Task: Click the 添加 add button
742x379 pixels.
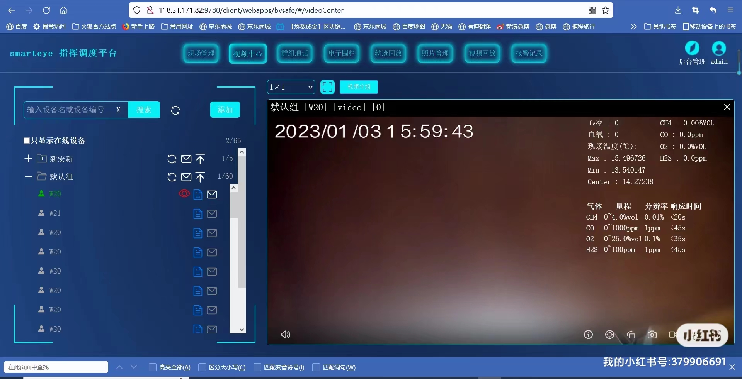Action: (225, 110)
